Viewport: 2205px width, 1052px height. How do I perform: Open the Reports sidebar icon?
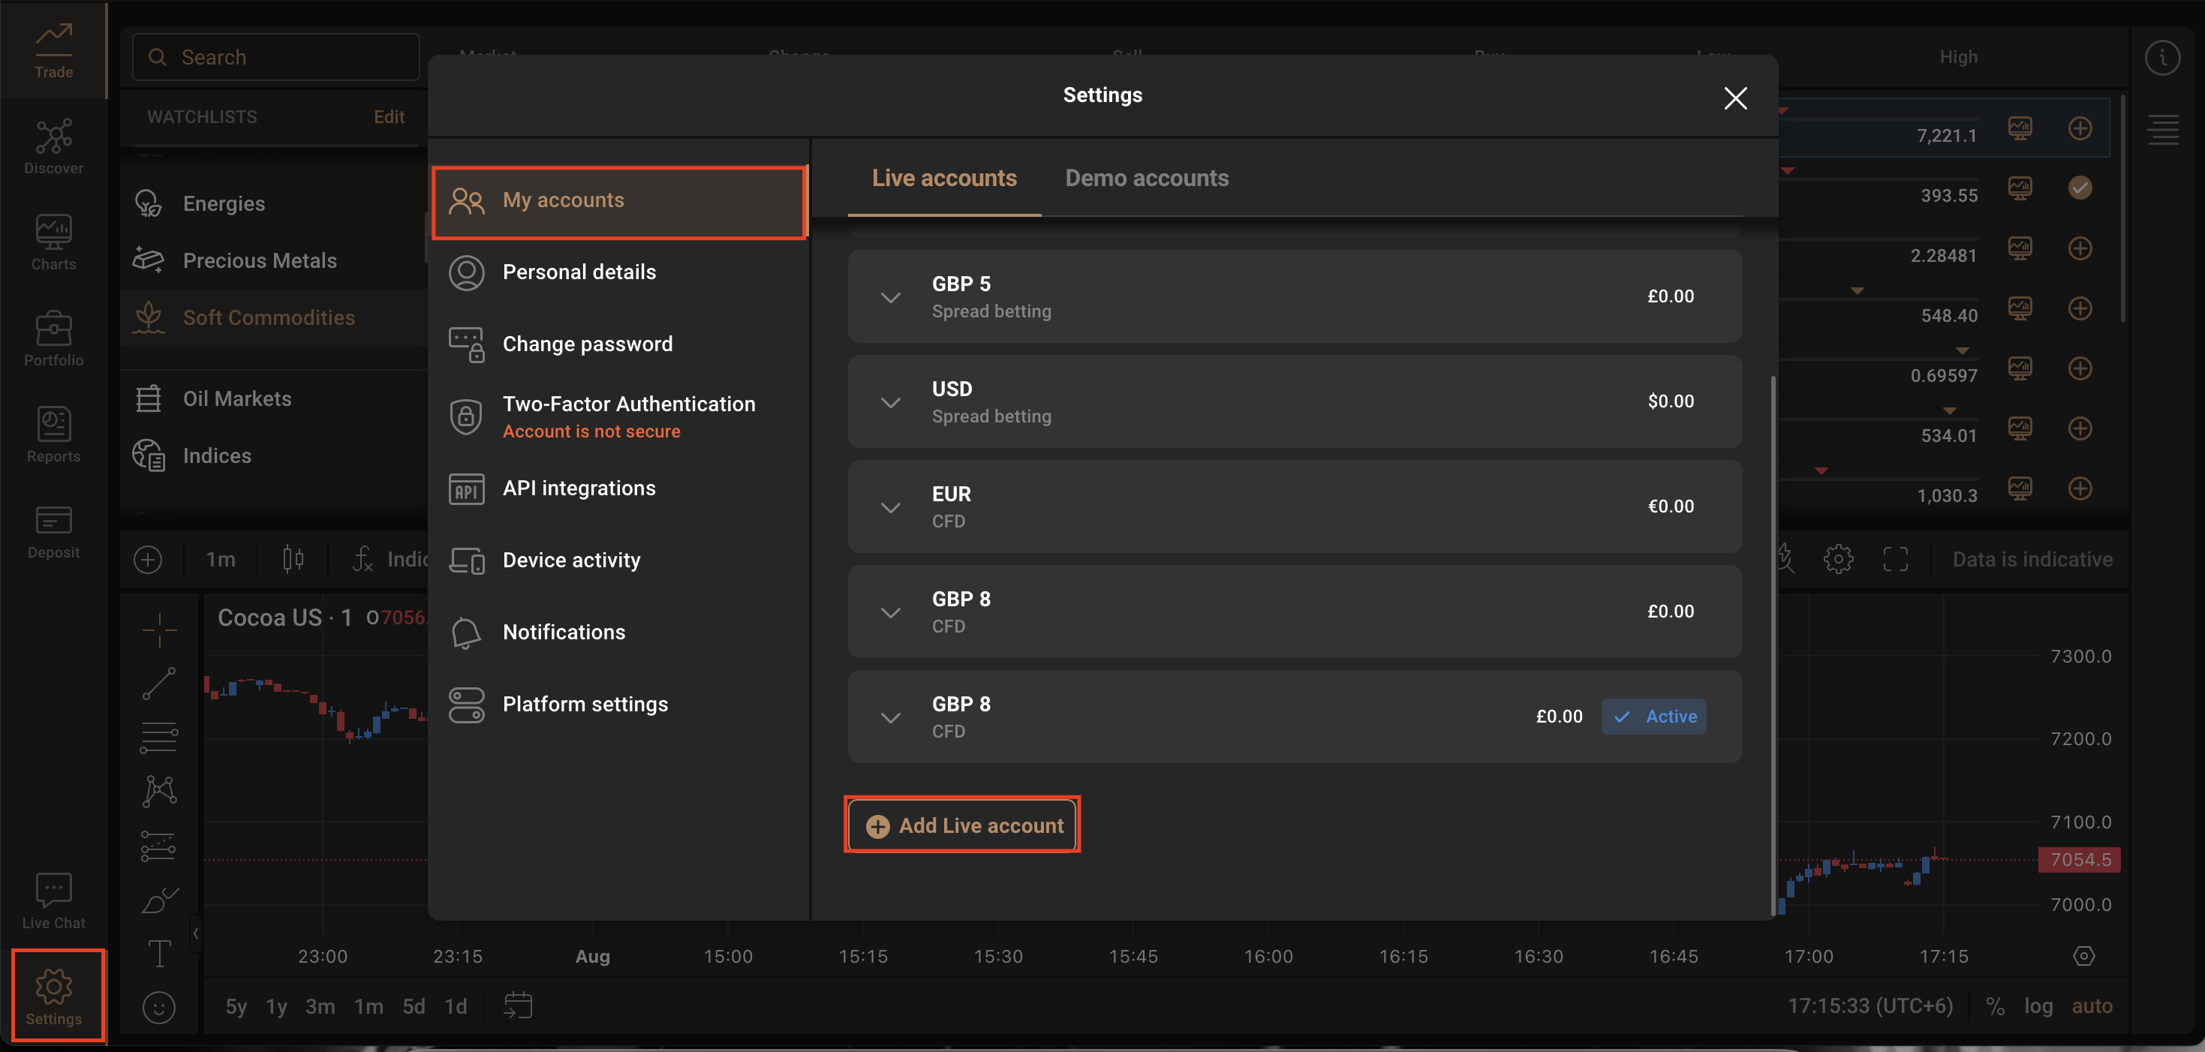53,434
